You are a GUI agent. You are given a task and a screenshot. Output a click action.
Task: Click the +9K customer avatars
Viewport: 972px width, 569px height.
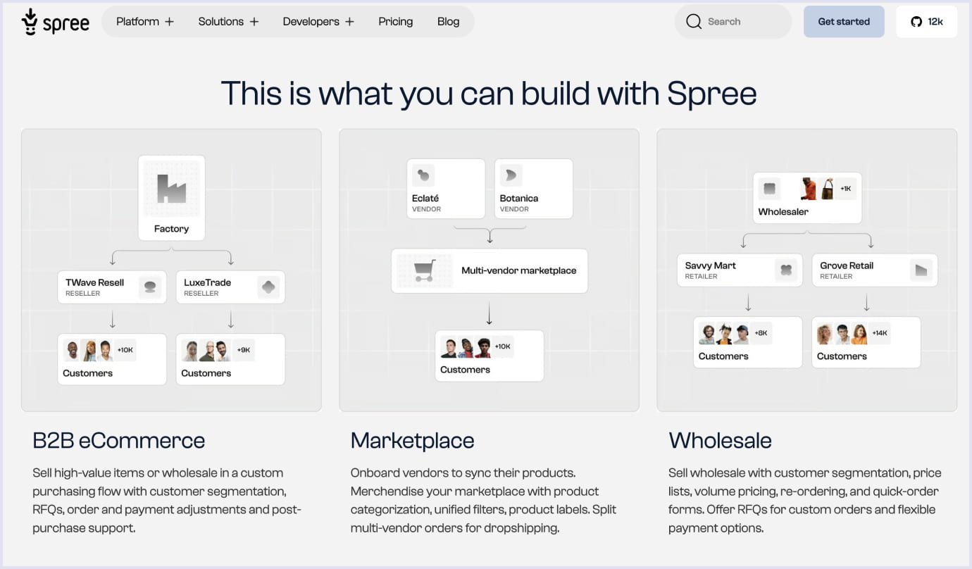(x=218, y=350)
